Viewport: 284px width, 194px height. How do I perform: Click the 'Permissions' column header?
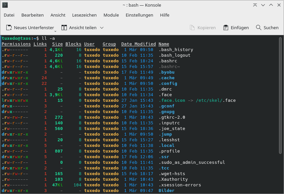[x=16, y=44]
